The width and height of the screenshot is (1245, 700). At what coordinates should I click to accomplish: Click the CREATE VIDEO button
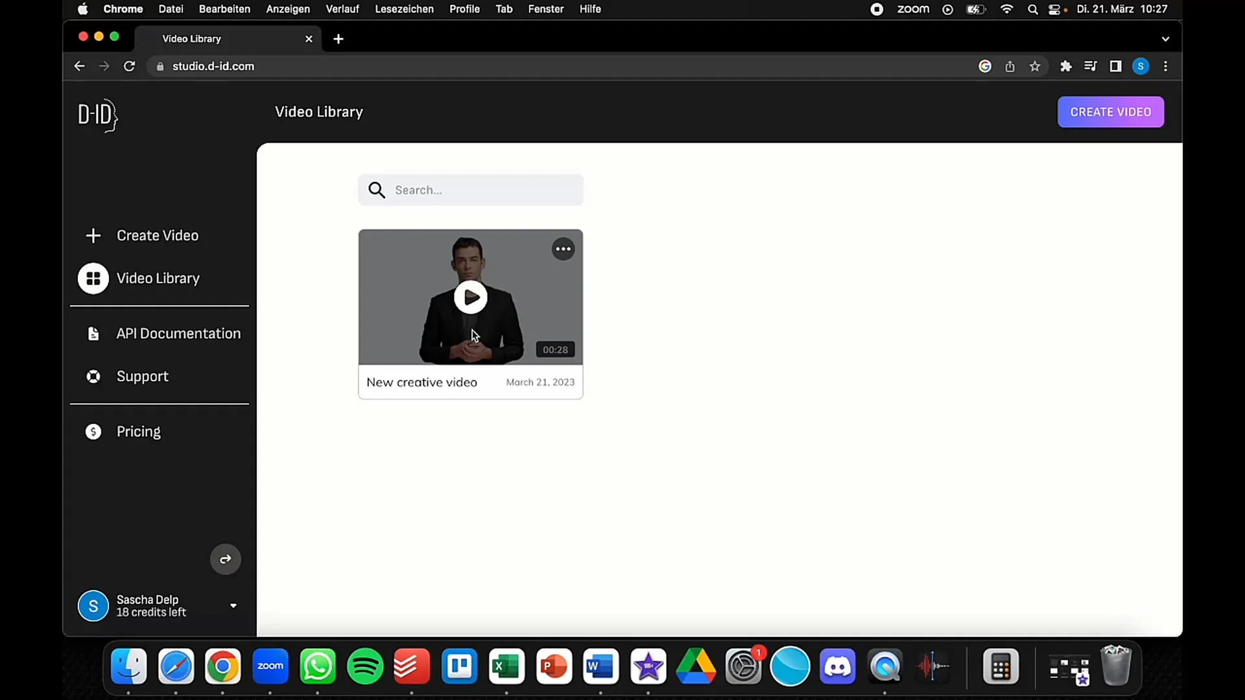(1111, 112)
